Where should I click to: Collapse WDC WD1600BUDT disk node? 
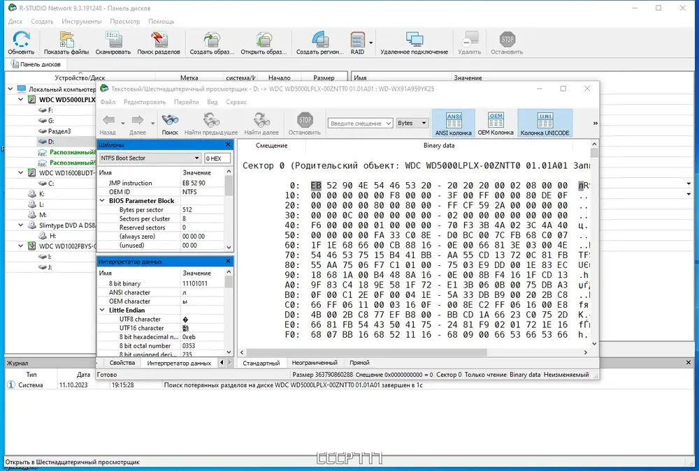[20, 173]
